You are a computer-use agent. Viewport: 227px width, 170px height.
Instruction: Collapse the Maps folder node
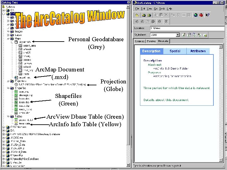click(8, 39)
